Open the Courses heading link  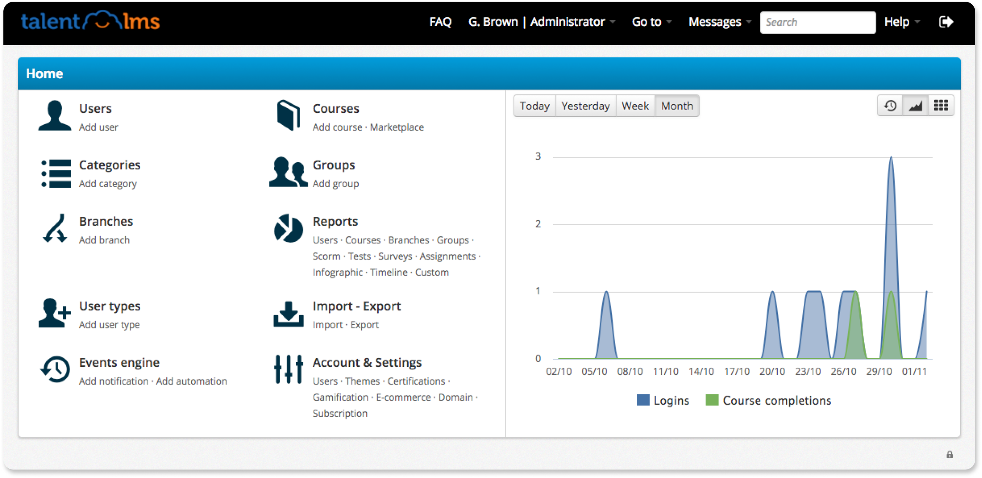click(x=336, y=109)
